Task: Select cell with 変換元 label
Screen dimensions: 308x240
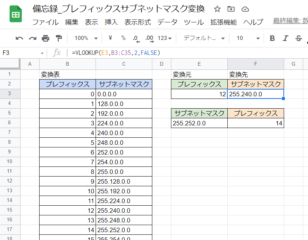Action: [199, 74]
